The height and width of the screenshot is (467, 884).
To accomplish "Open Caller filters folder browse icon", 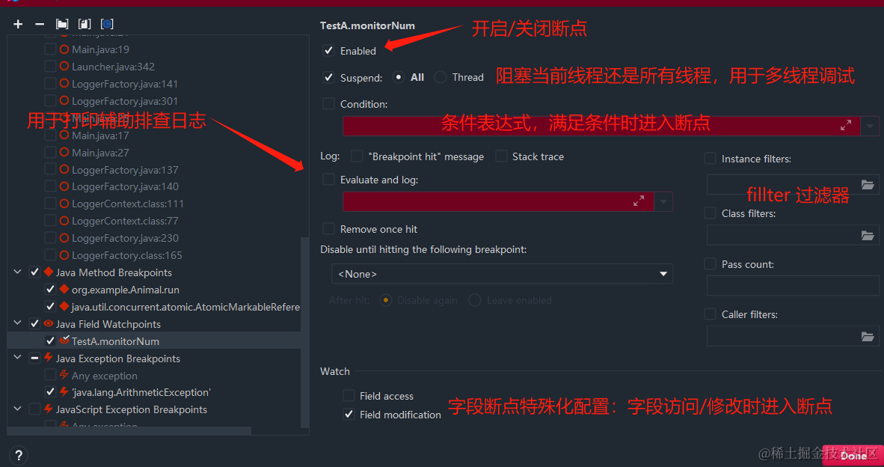I will pyautogui.click(x=868, y=338).
